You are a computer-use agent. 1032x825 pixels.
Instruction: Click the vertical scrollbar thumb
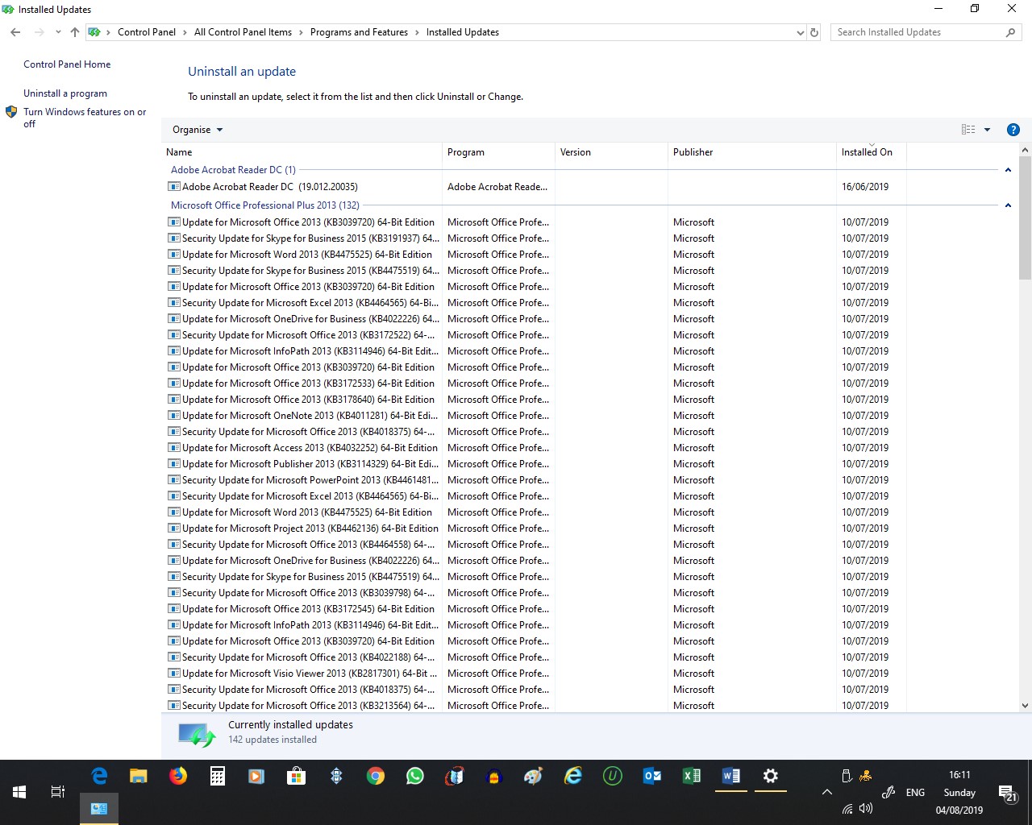pos(1025,218)
